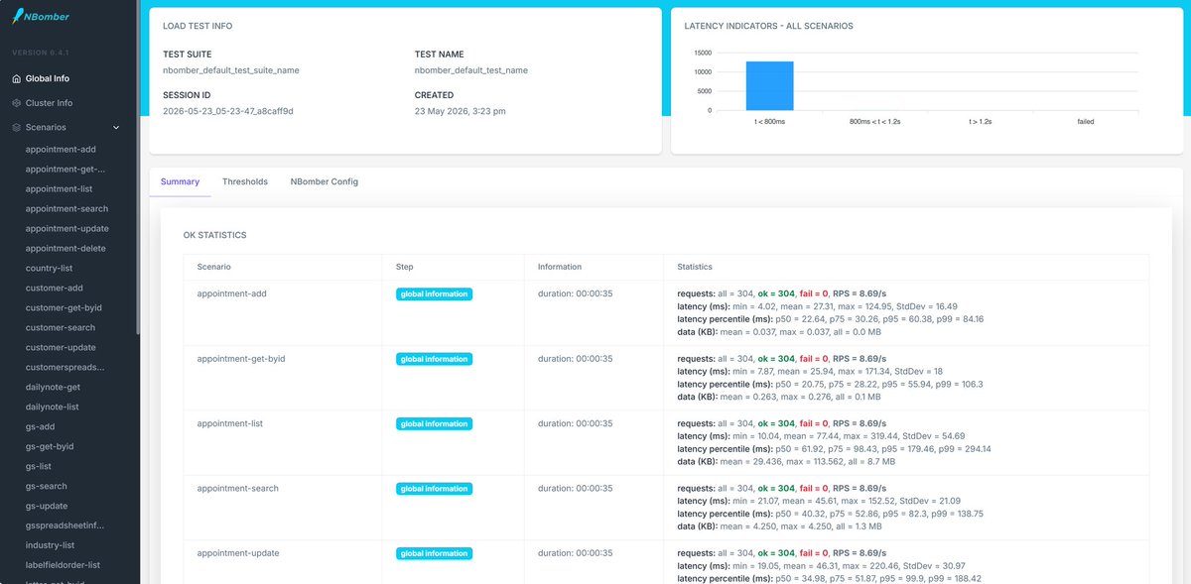This screenshot has height=584, width=1191.
Task: Click the 'failed' chart axis label
Action: pos(1086,121)
